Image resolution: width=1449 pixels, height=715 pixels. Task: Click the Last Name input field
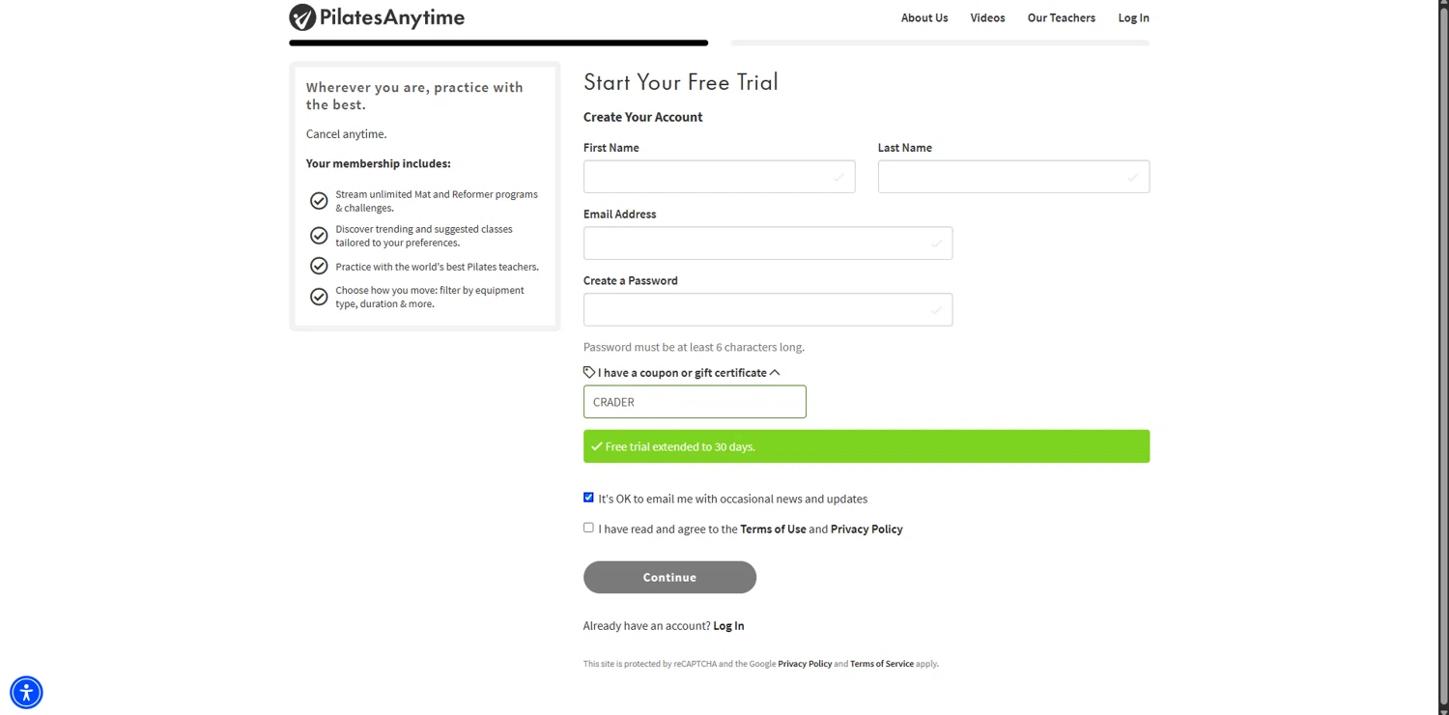pyautogui.click(x=1013, y=177)
